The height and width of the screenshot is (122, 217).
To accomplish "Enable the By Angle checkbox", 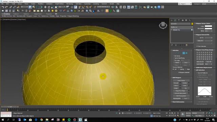I will click(x=174, y=60).
